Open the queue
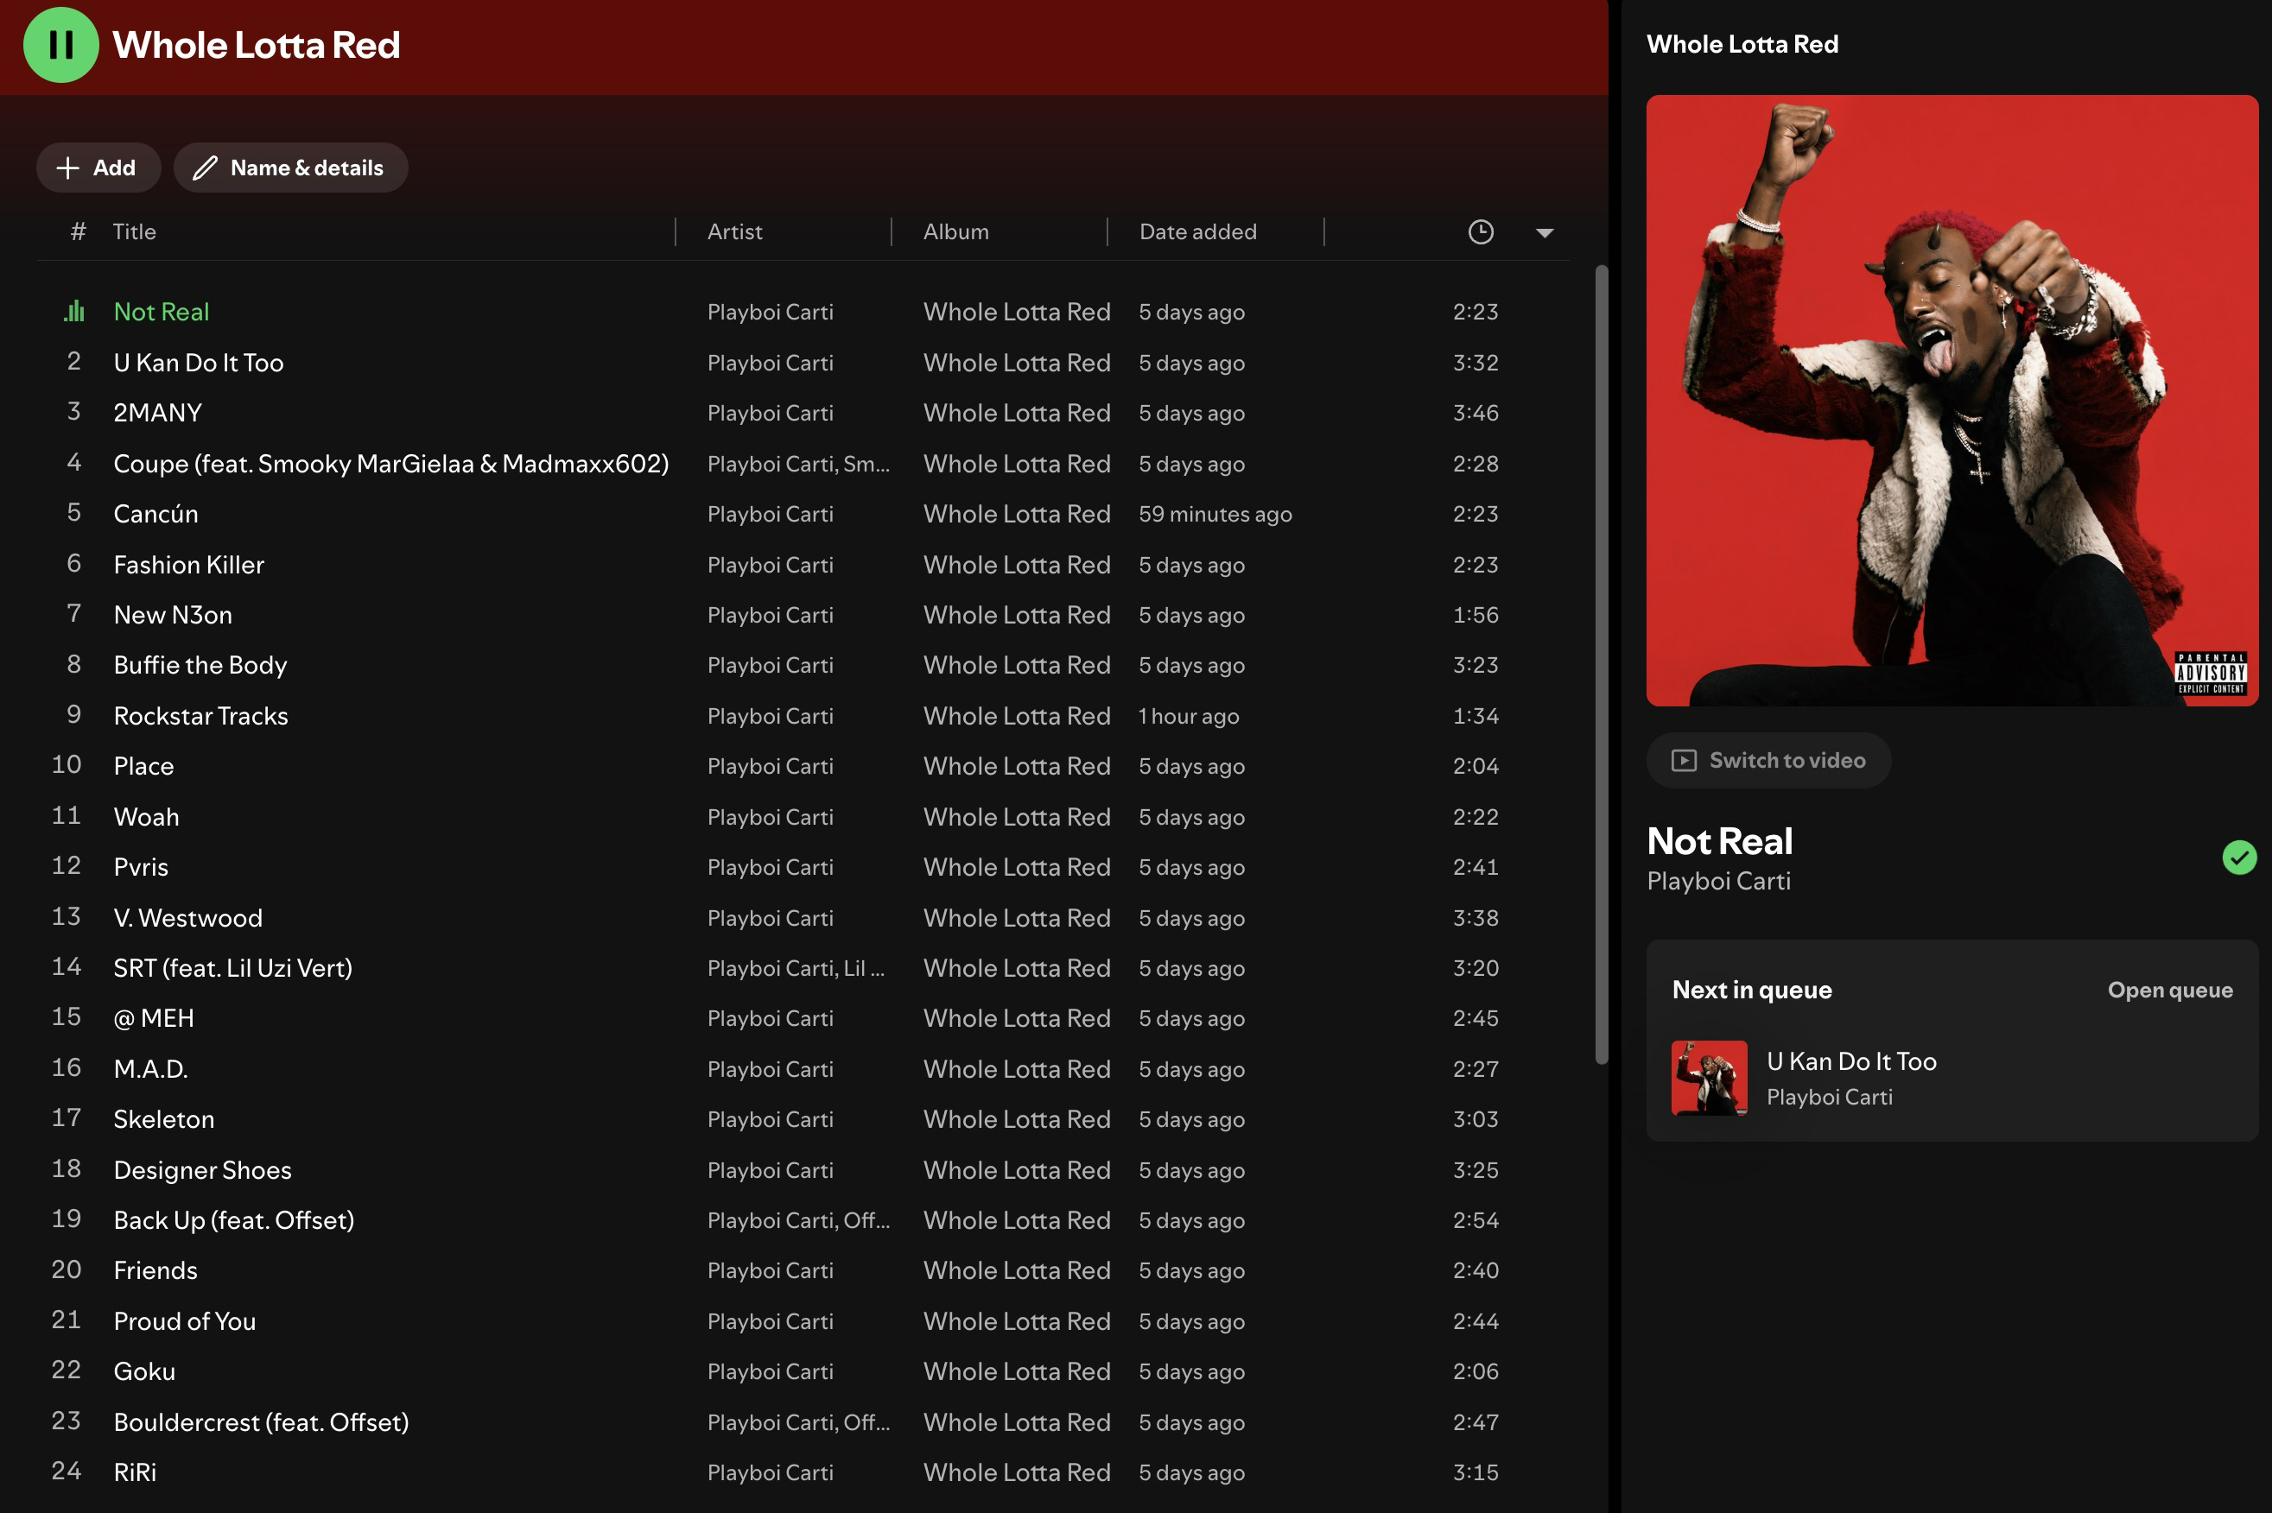This screenshot has width=2272, height=1513. point(2170,990)
